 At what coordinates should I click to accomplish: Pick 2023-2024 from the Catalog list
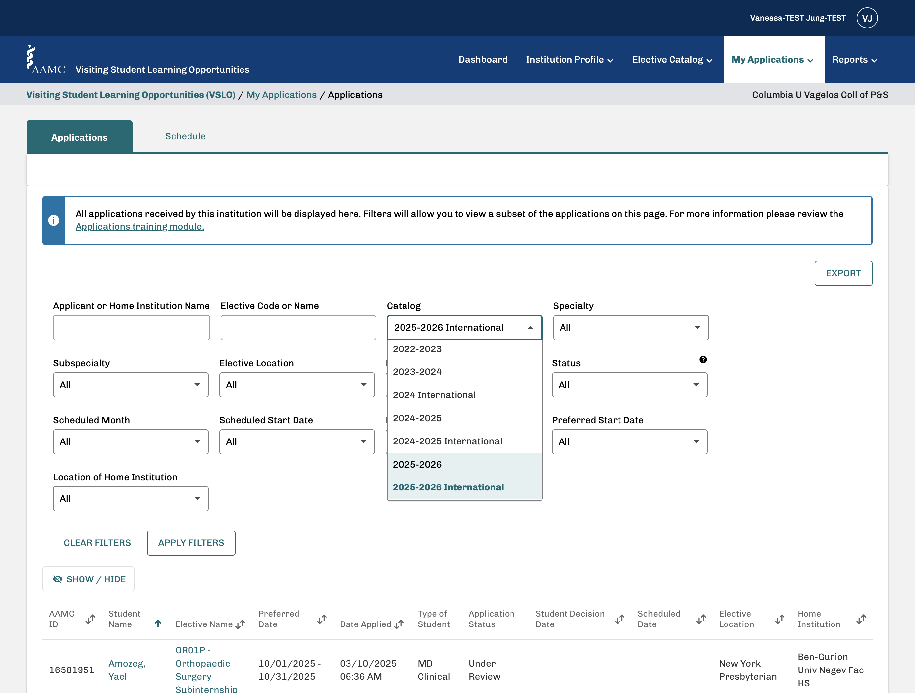point(464,372)
